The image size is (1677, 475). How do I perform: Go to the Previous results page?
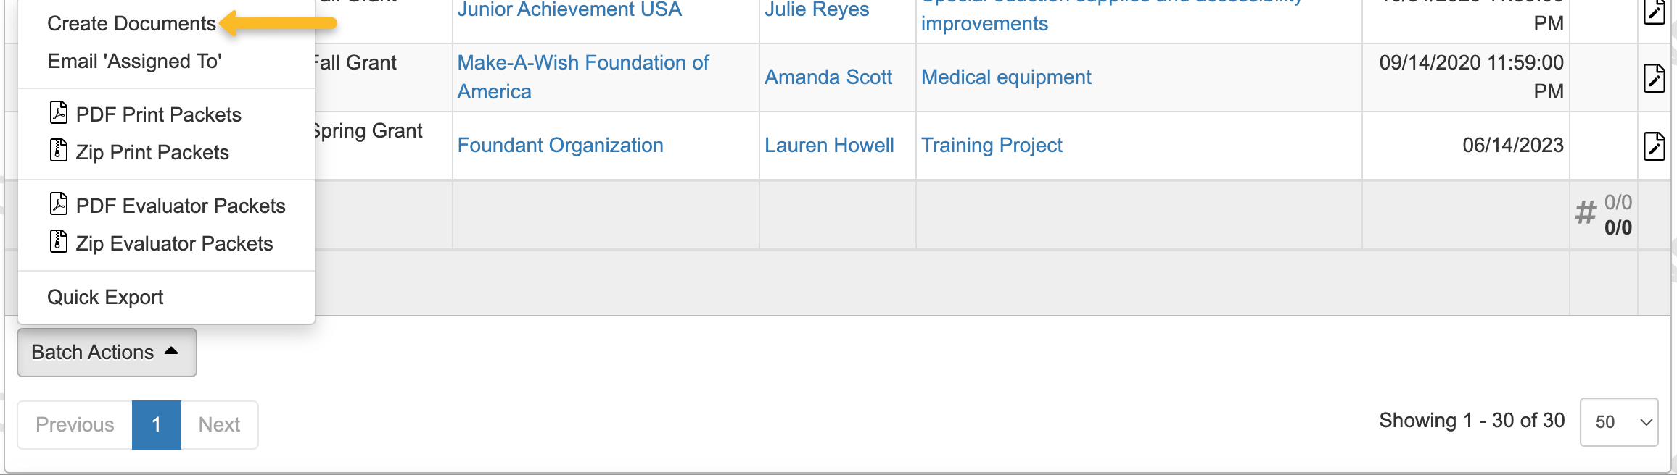75,425
